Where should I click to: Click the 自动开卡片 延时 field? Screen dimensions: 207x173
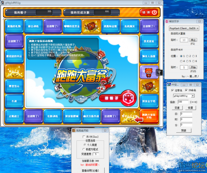click(x=184, y=67)
